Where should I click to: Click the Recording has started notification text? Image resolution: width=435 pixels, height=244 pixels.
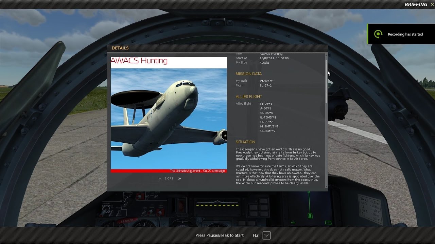pyautogui.click(x=405, y=34)
